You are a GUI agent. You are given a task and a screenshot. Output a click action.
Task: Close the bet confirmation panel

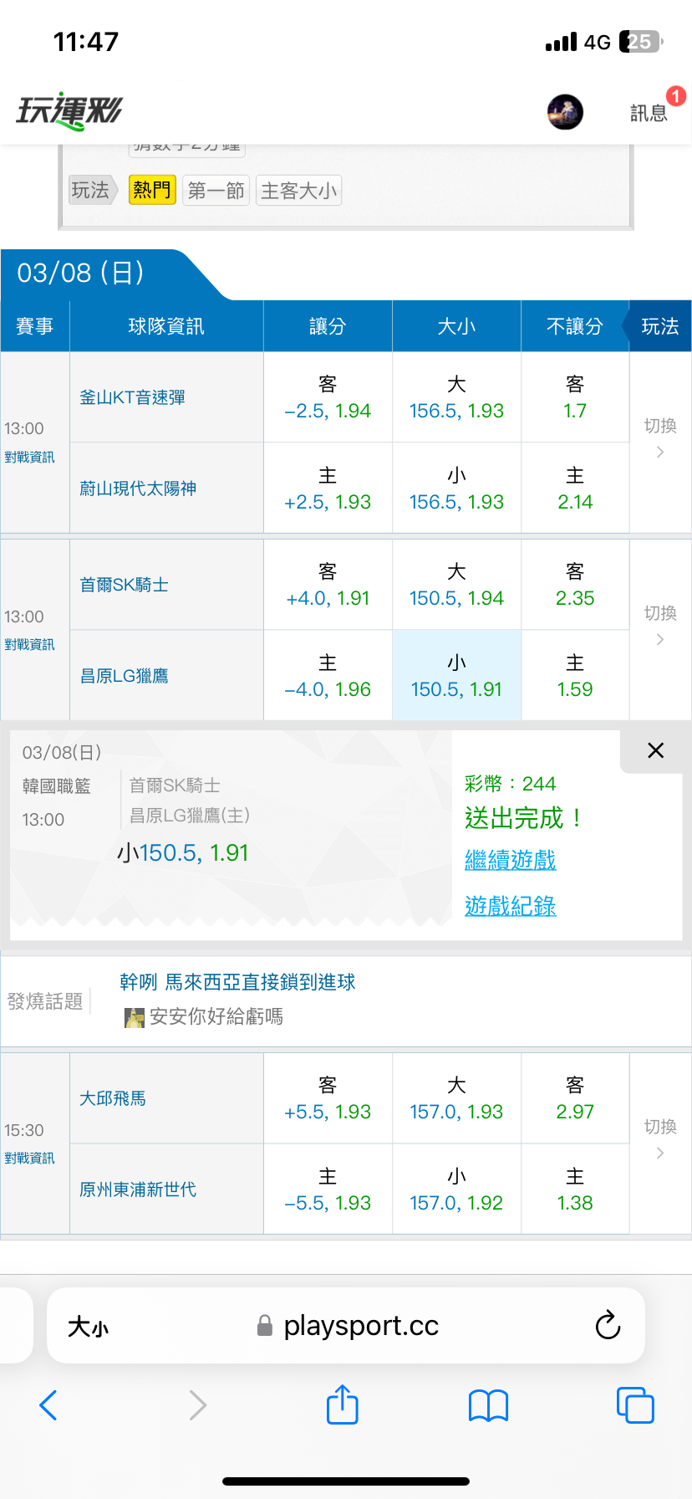pos(656,750)
